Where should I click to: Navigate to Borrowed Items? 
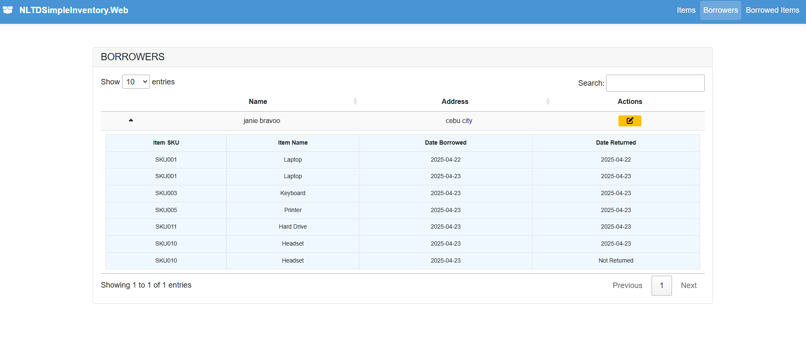[772, 10]
